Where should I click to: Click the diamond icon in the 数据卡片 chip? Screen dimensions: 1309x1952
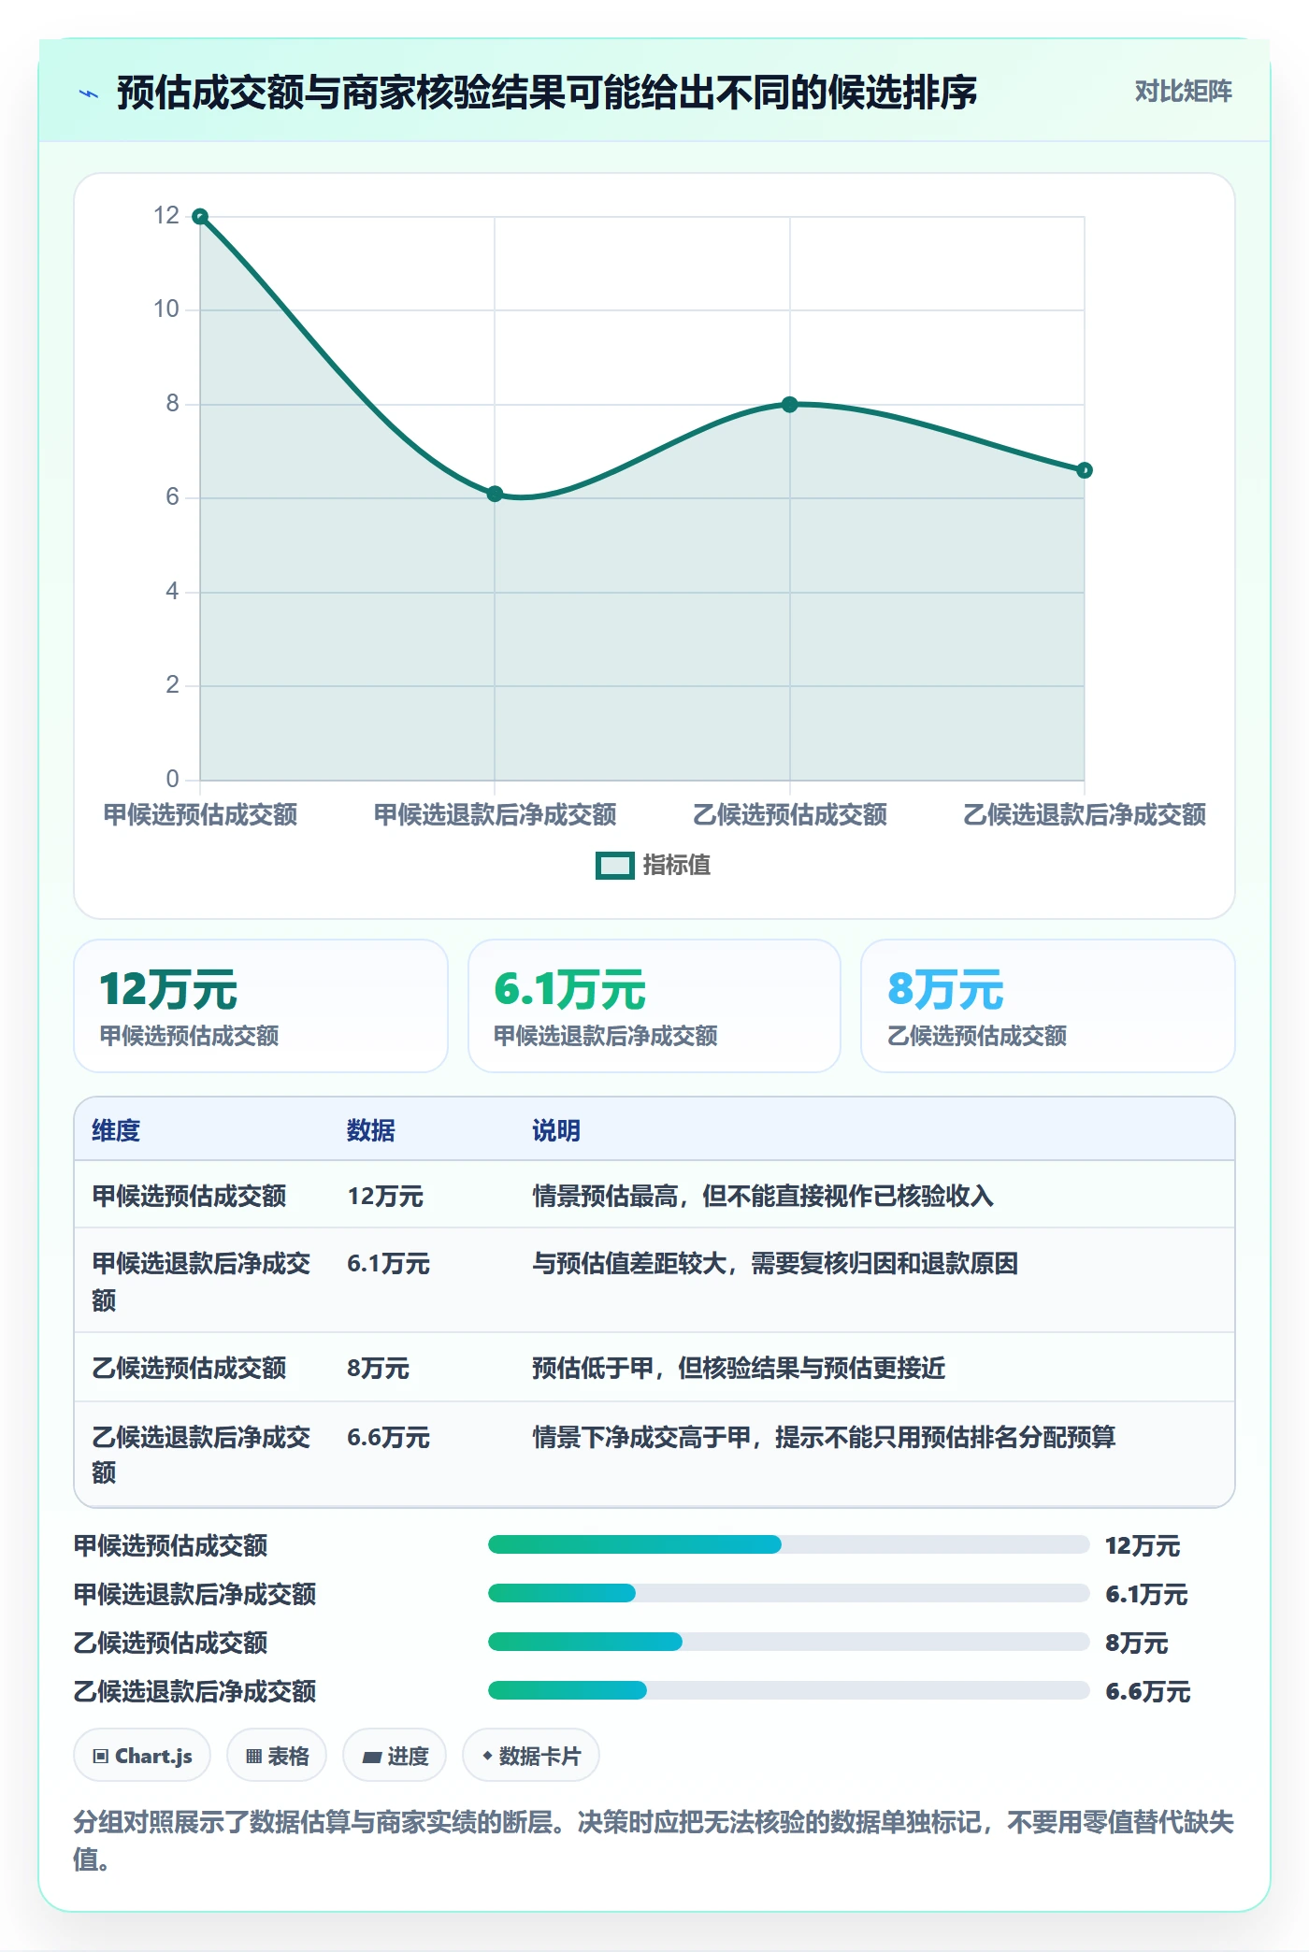[487, 1757]
